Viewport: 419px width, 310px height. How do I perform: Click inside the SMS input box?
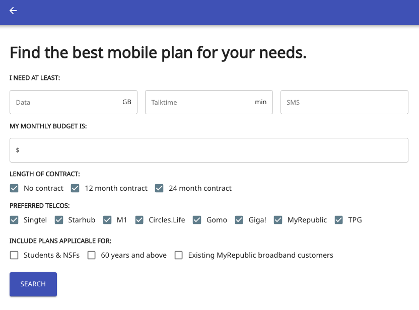344,102
